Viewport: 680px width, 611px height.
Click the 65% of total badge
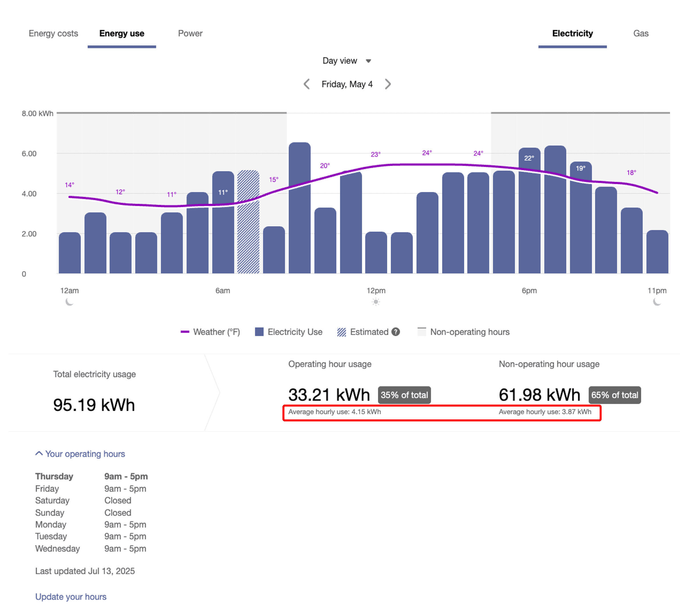pos(614,395)
